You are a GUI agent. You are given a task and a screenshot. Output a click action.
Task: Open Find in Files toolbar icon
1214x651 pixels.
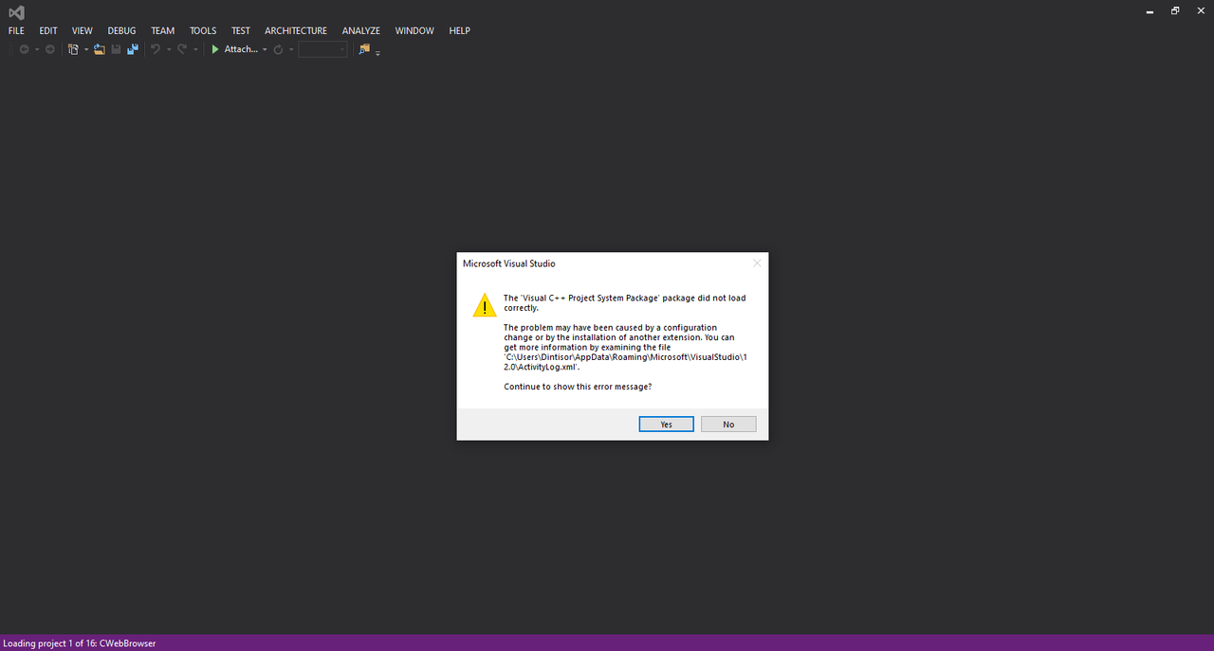[x=364, y=49]
